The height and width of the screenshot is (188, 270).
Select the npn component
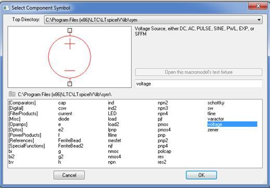coord(112,162)
